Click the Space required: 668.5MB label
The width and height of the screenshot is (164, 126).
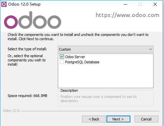pyautogui.click(x=27, y=96)
